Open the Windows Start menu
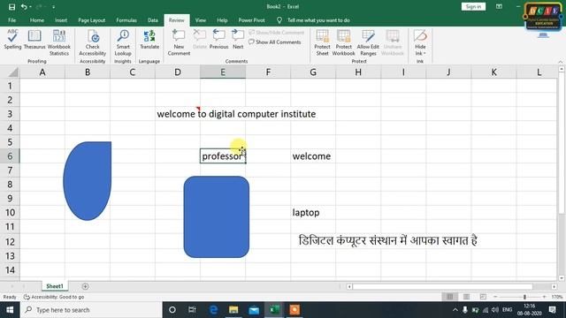 point(10,310)
